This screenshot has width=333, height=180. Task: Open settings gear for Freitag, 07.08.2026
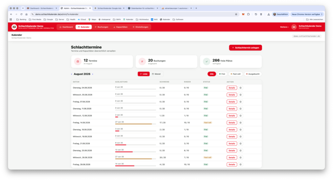(240, 102)
